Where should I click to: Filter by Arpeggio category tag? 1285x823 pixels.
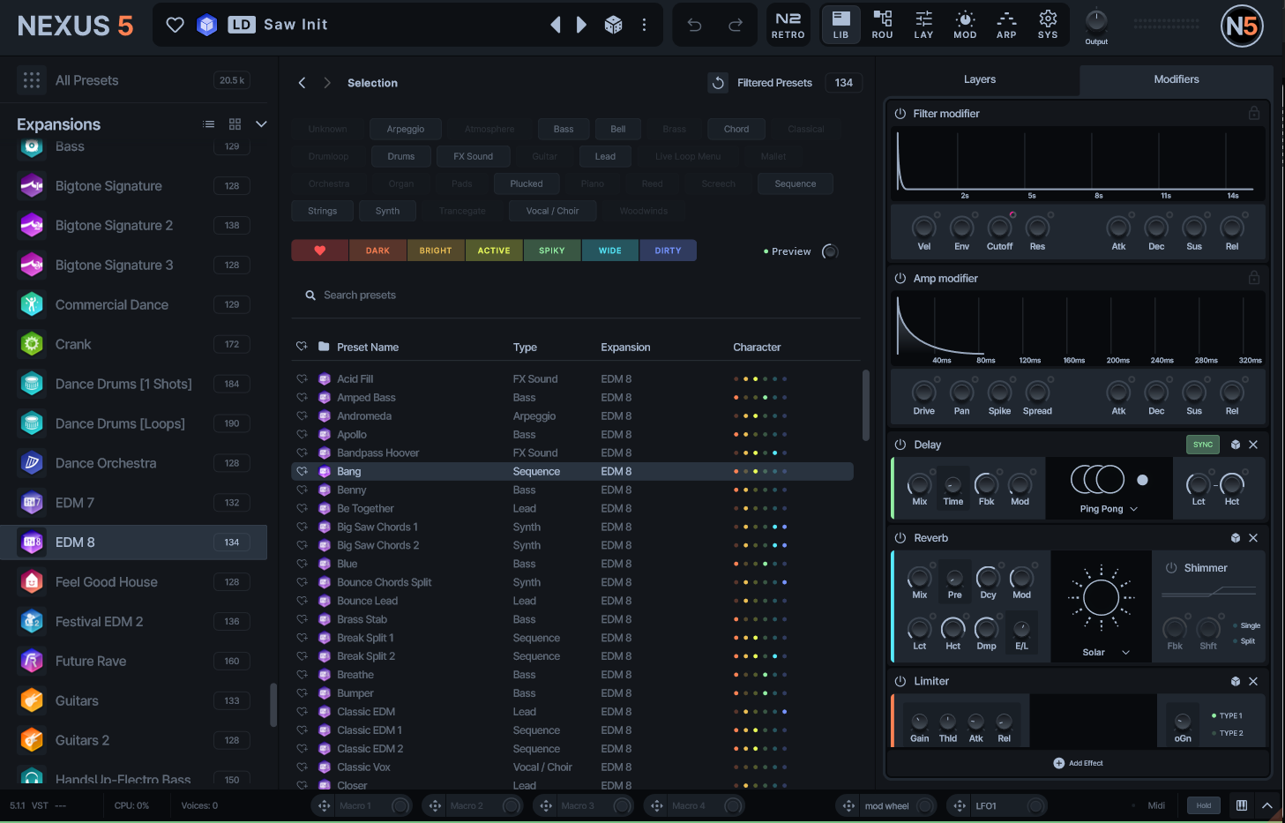[406, 129]
